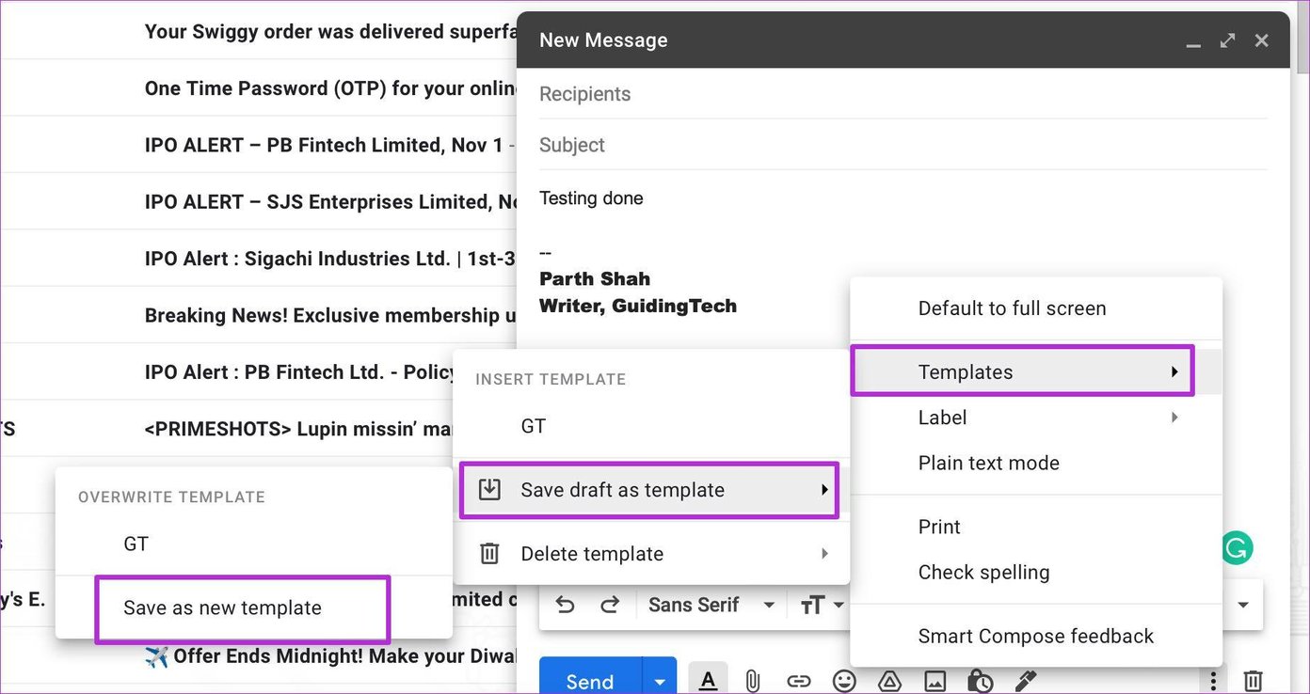Insert a link into the email

798,680
